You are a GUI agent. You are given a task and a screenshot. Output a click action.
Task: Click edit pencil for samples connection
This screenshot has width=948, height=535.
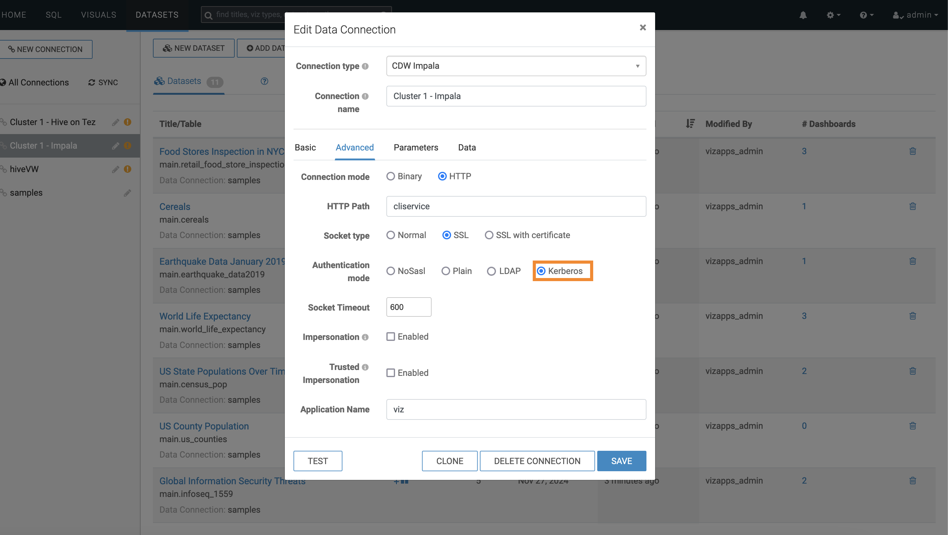coord(127,193)
